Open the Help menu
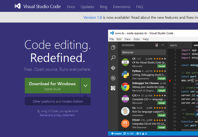The image size is (198, 137). tap(146, 39)
